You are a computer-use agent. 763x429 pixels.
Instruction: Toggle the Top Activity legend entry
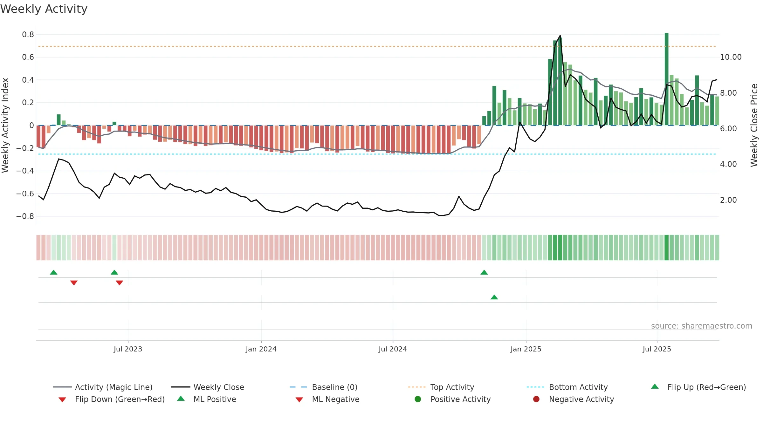point(441,387)
